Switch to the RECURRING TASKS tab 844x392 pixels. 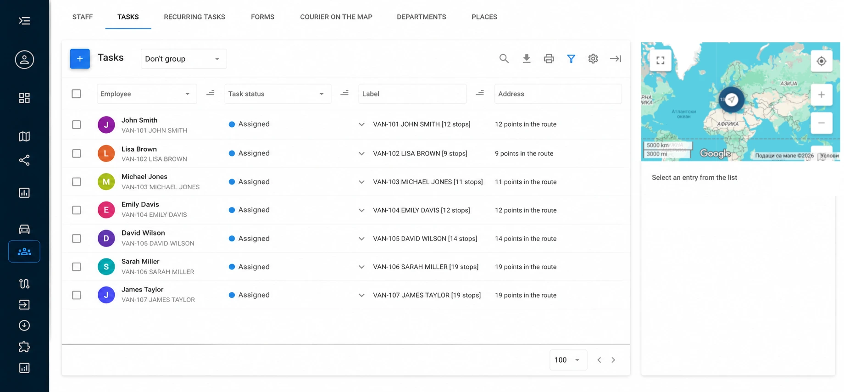point(194,17)
